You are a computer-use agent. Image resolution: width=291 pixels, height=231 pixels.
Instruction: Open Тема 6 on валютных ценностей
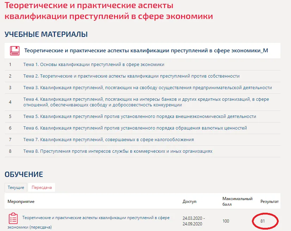click(135, 128)
